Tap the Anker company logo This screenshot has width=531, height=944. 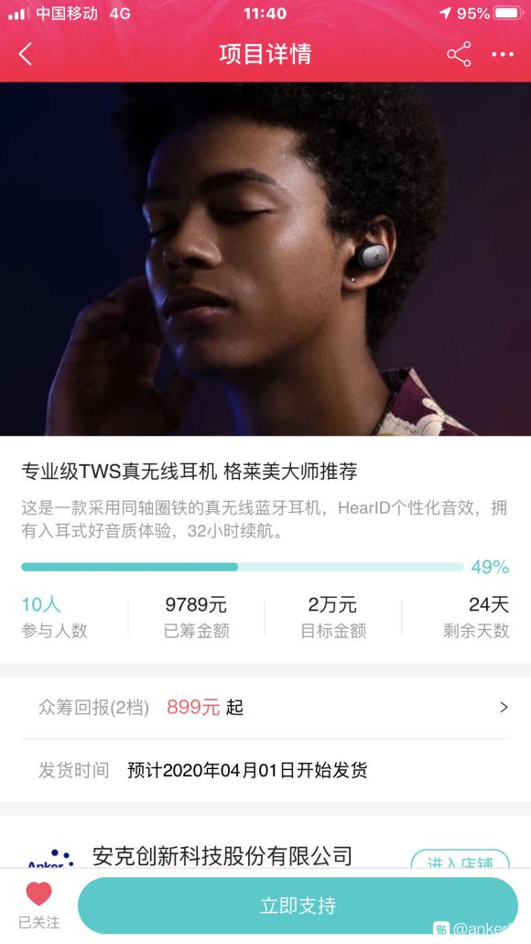[50, 857]
